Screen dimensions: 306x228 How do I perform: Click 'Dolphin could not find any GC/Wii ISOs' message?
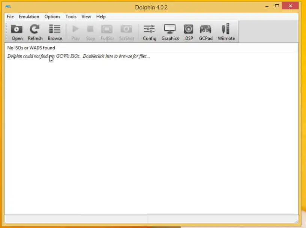click(x=43, y=56)
